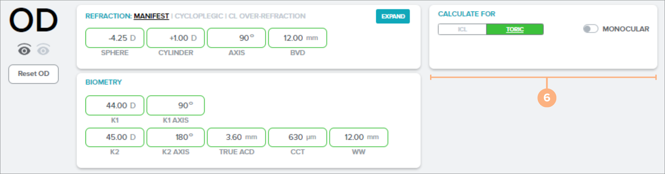Click the BVD input field
The image size is (665, 174).
tap(297, 38)
